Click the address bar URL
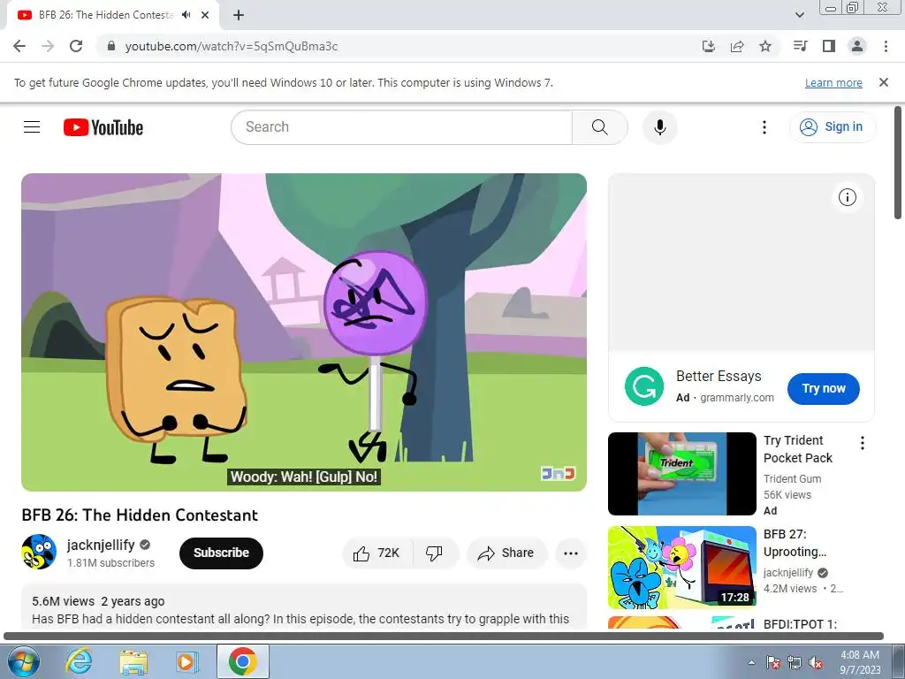 [232, 46]
